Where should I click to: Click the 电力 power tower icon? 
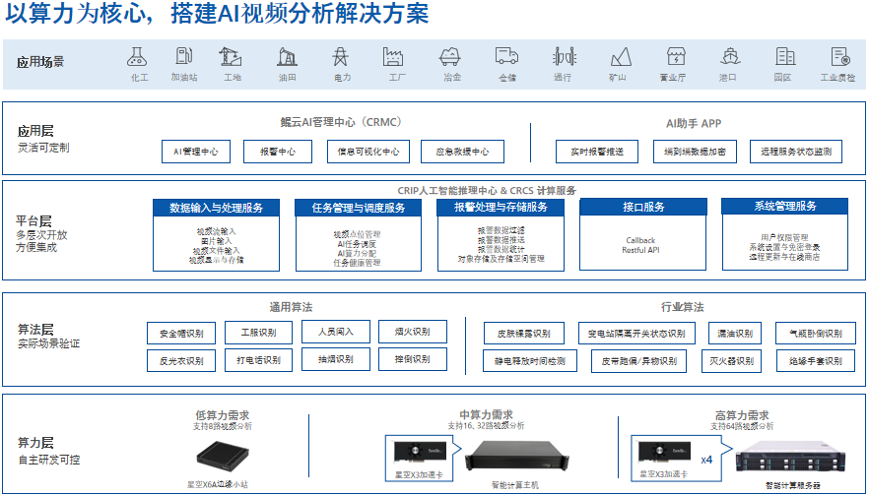click(342, 57)
